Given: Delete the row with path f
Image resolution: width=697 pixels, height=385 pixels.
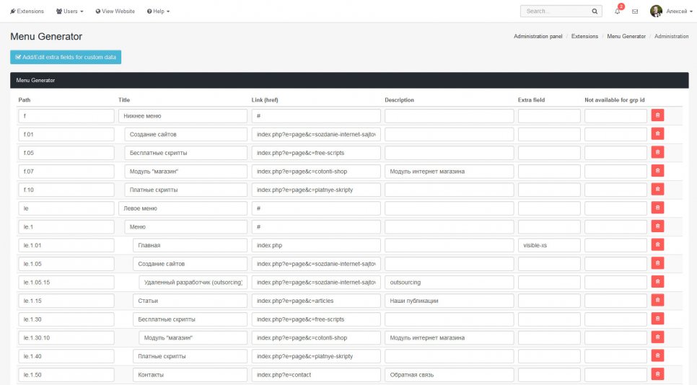Looking at the screenshot, I should (657, 115).
